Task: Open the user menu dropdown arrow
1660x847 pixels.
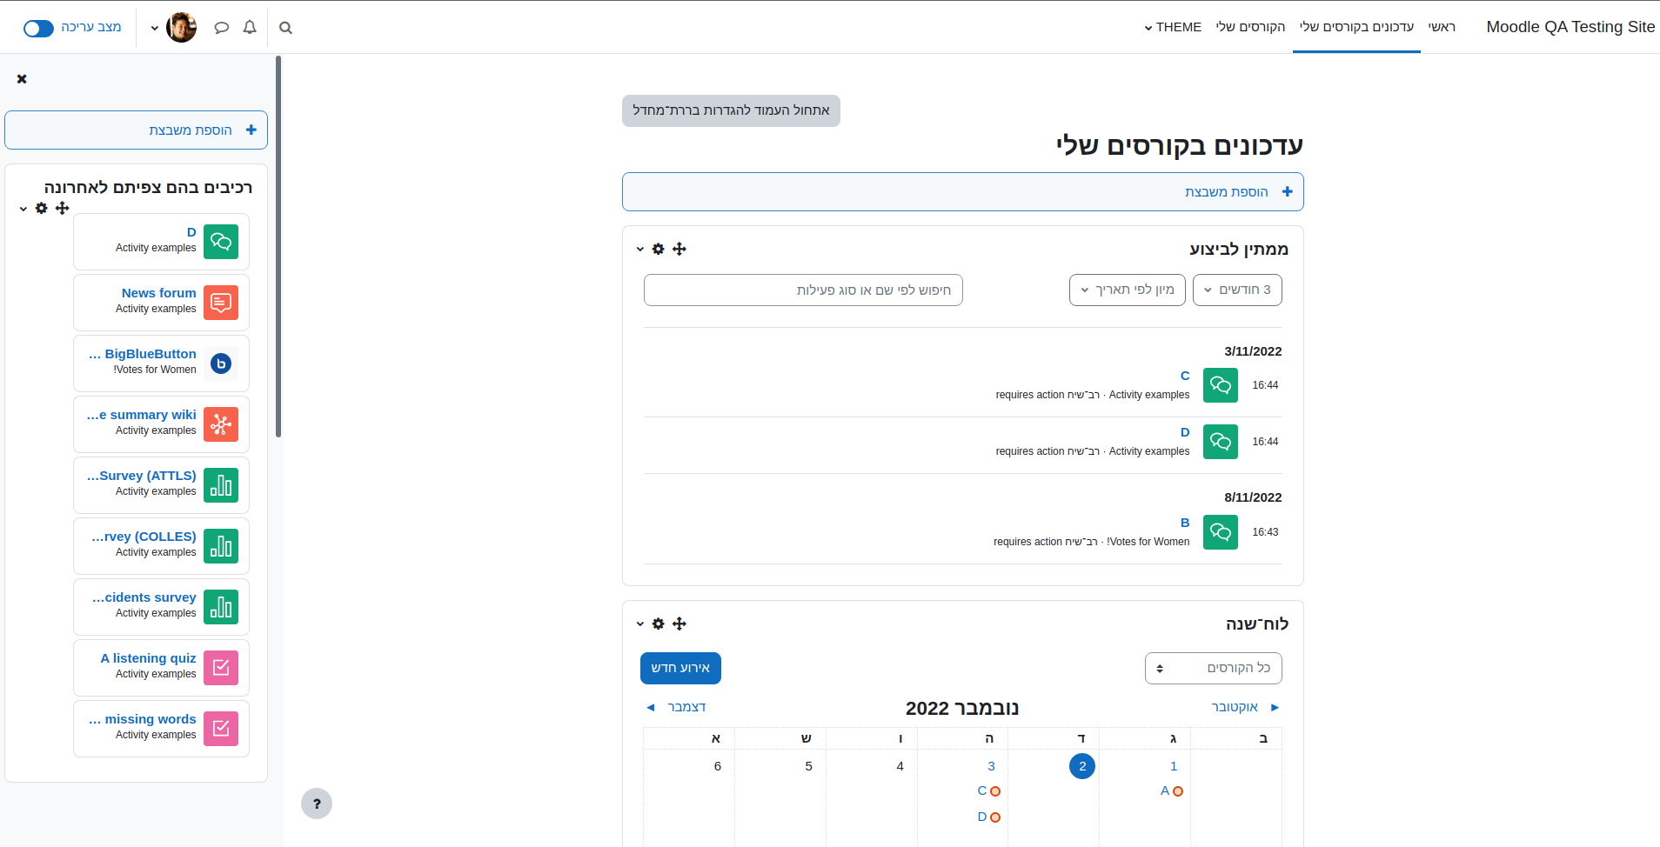Action: (x=154, y=28)
